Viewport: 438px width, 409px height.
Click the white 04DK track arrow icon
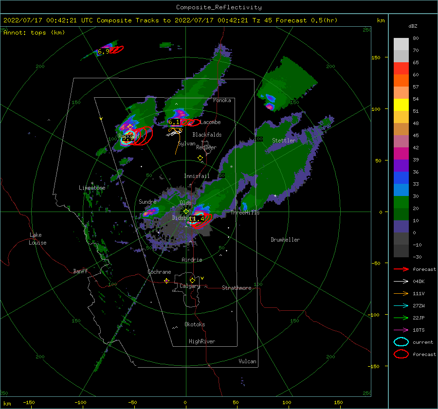401,282
